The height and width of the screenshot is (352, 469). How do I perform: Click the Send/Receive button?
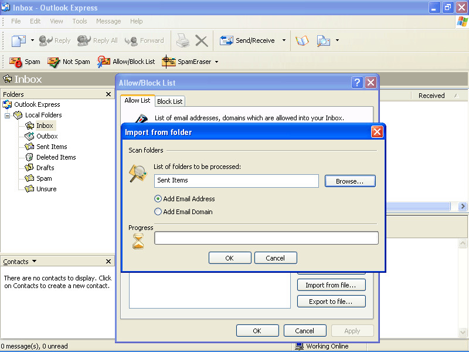[247, 40]
